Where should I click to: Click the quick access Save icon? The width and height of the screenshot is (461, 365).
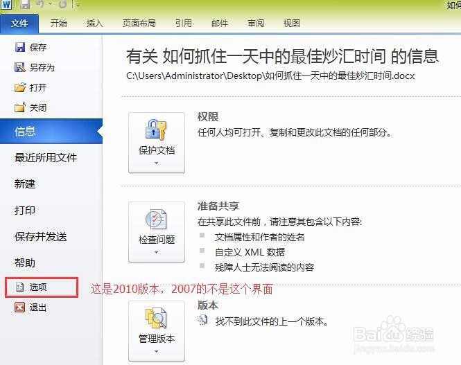[25, 4]
